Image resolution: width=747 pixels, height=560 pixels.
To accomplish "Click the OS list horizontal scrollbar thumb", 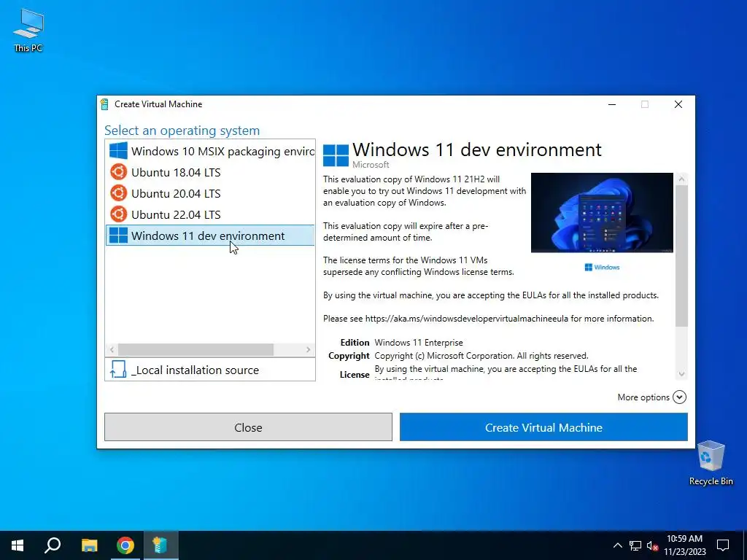I will [x=196, y=349].
